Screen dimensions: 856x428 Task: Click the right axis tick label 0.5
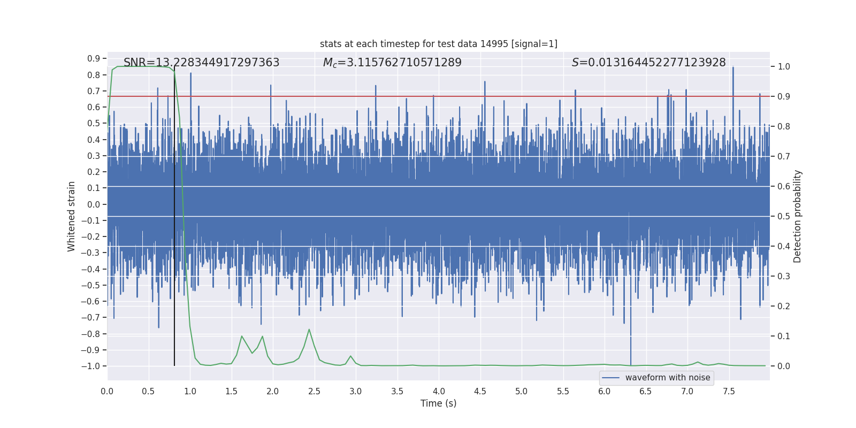(x=784, y=216)
